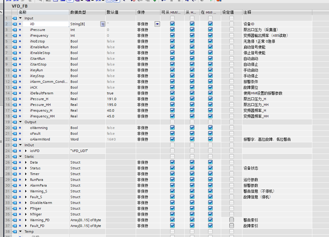Click the default value 191.0 of iPessure_H

111,99
